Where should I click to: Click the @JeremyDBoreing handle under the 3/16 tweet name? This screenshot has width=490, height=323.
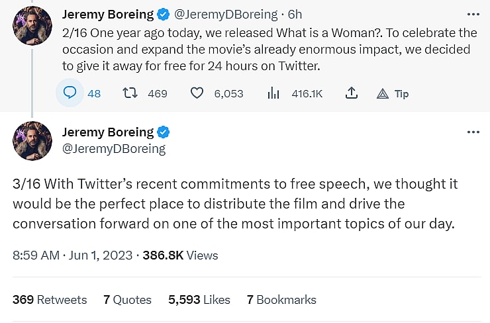pyautogui.click(x=113, y=149)
